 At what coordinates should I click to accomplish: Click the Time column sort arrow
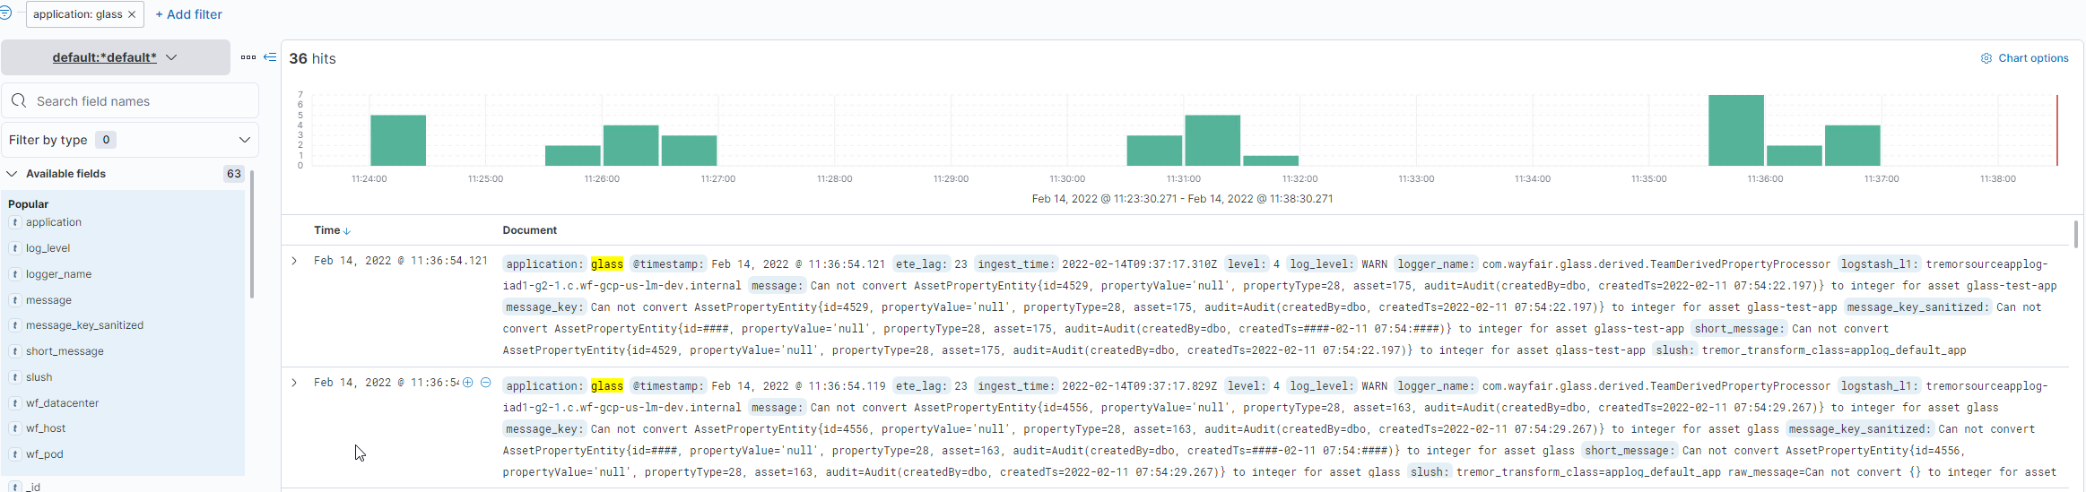point(347,231)
